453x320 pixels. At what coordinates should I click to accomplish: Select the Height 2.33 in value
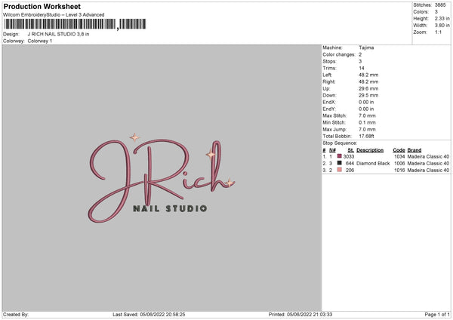[442, 18]
